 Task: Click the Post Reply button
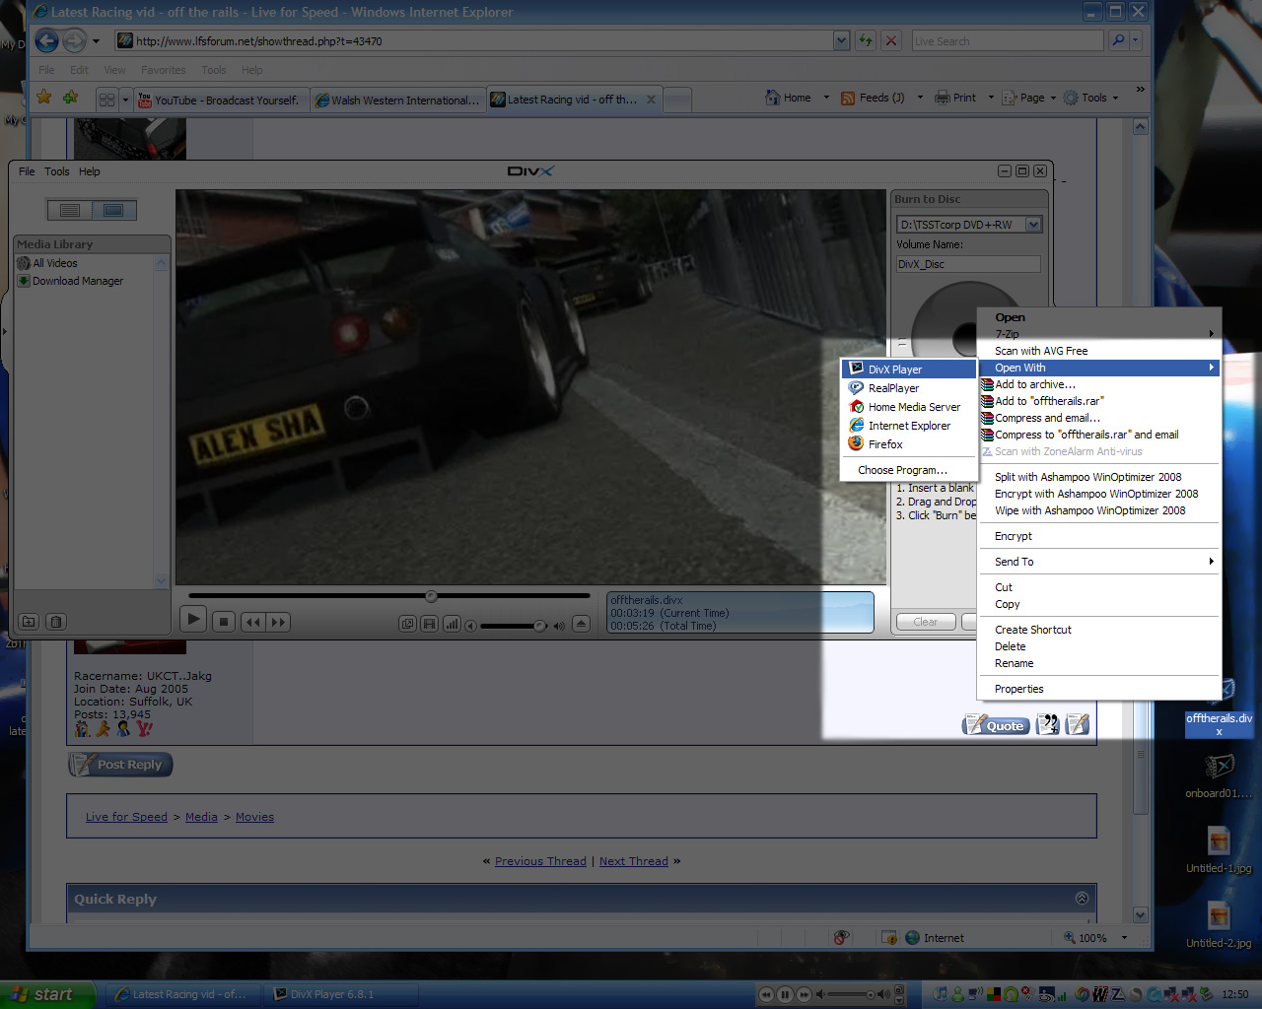coord(120,765)
